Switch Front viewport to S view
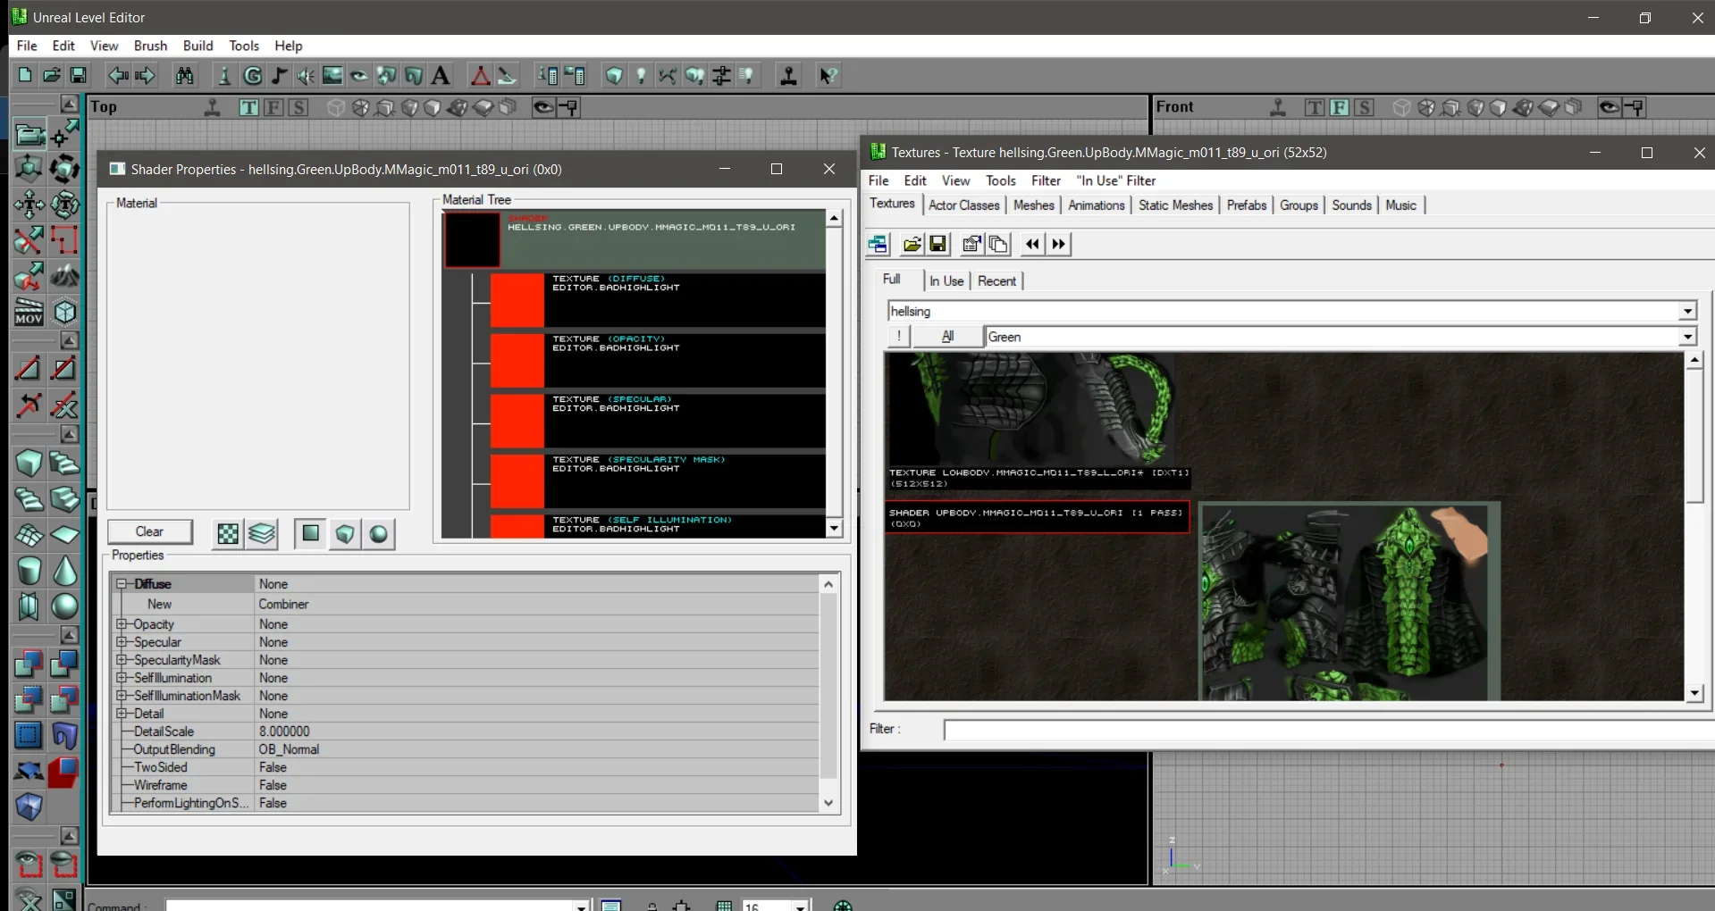 pos(1364,108)
